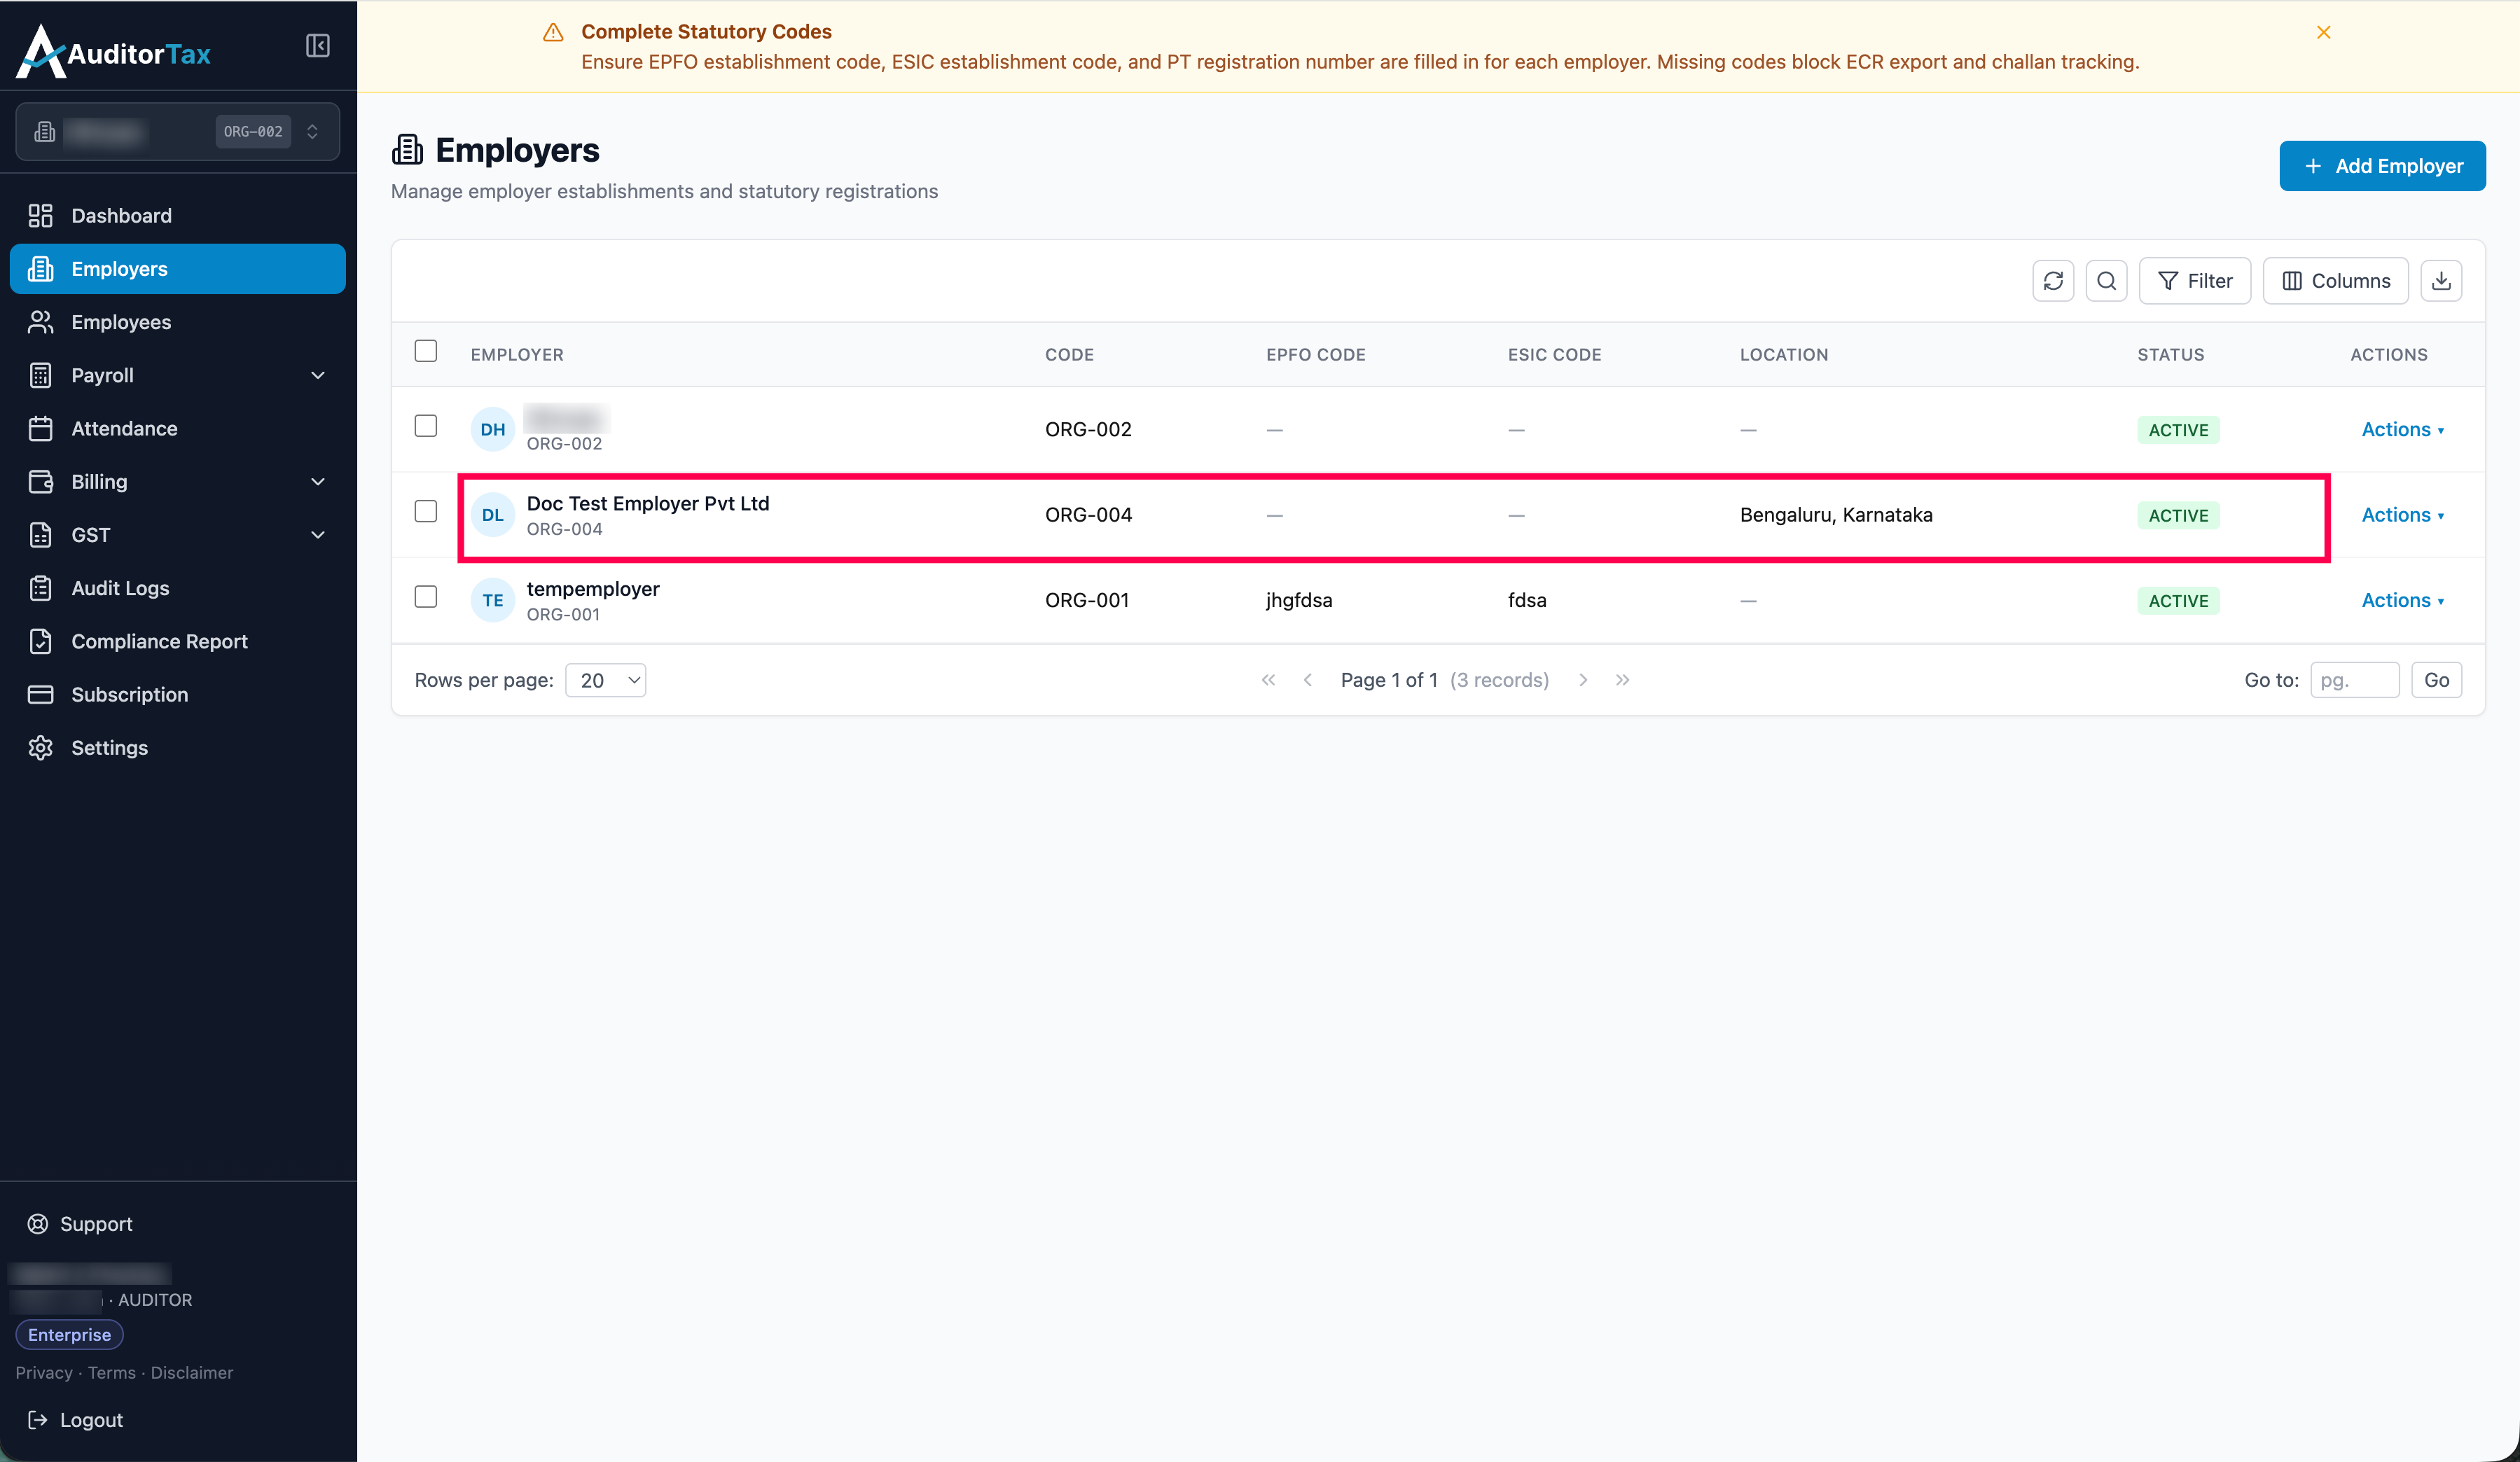Collapse the sidebar panel icon
Image resolution: width=2520 pixels, height=1462 pixels.
point(317,46)
